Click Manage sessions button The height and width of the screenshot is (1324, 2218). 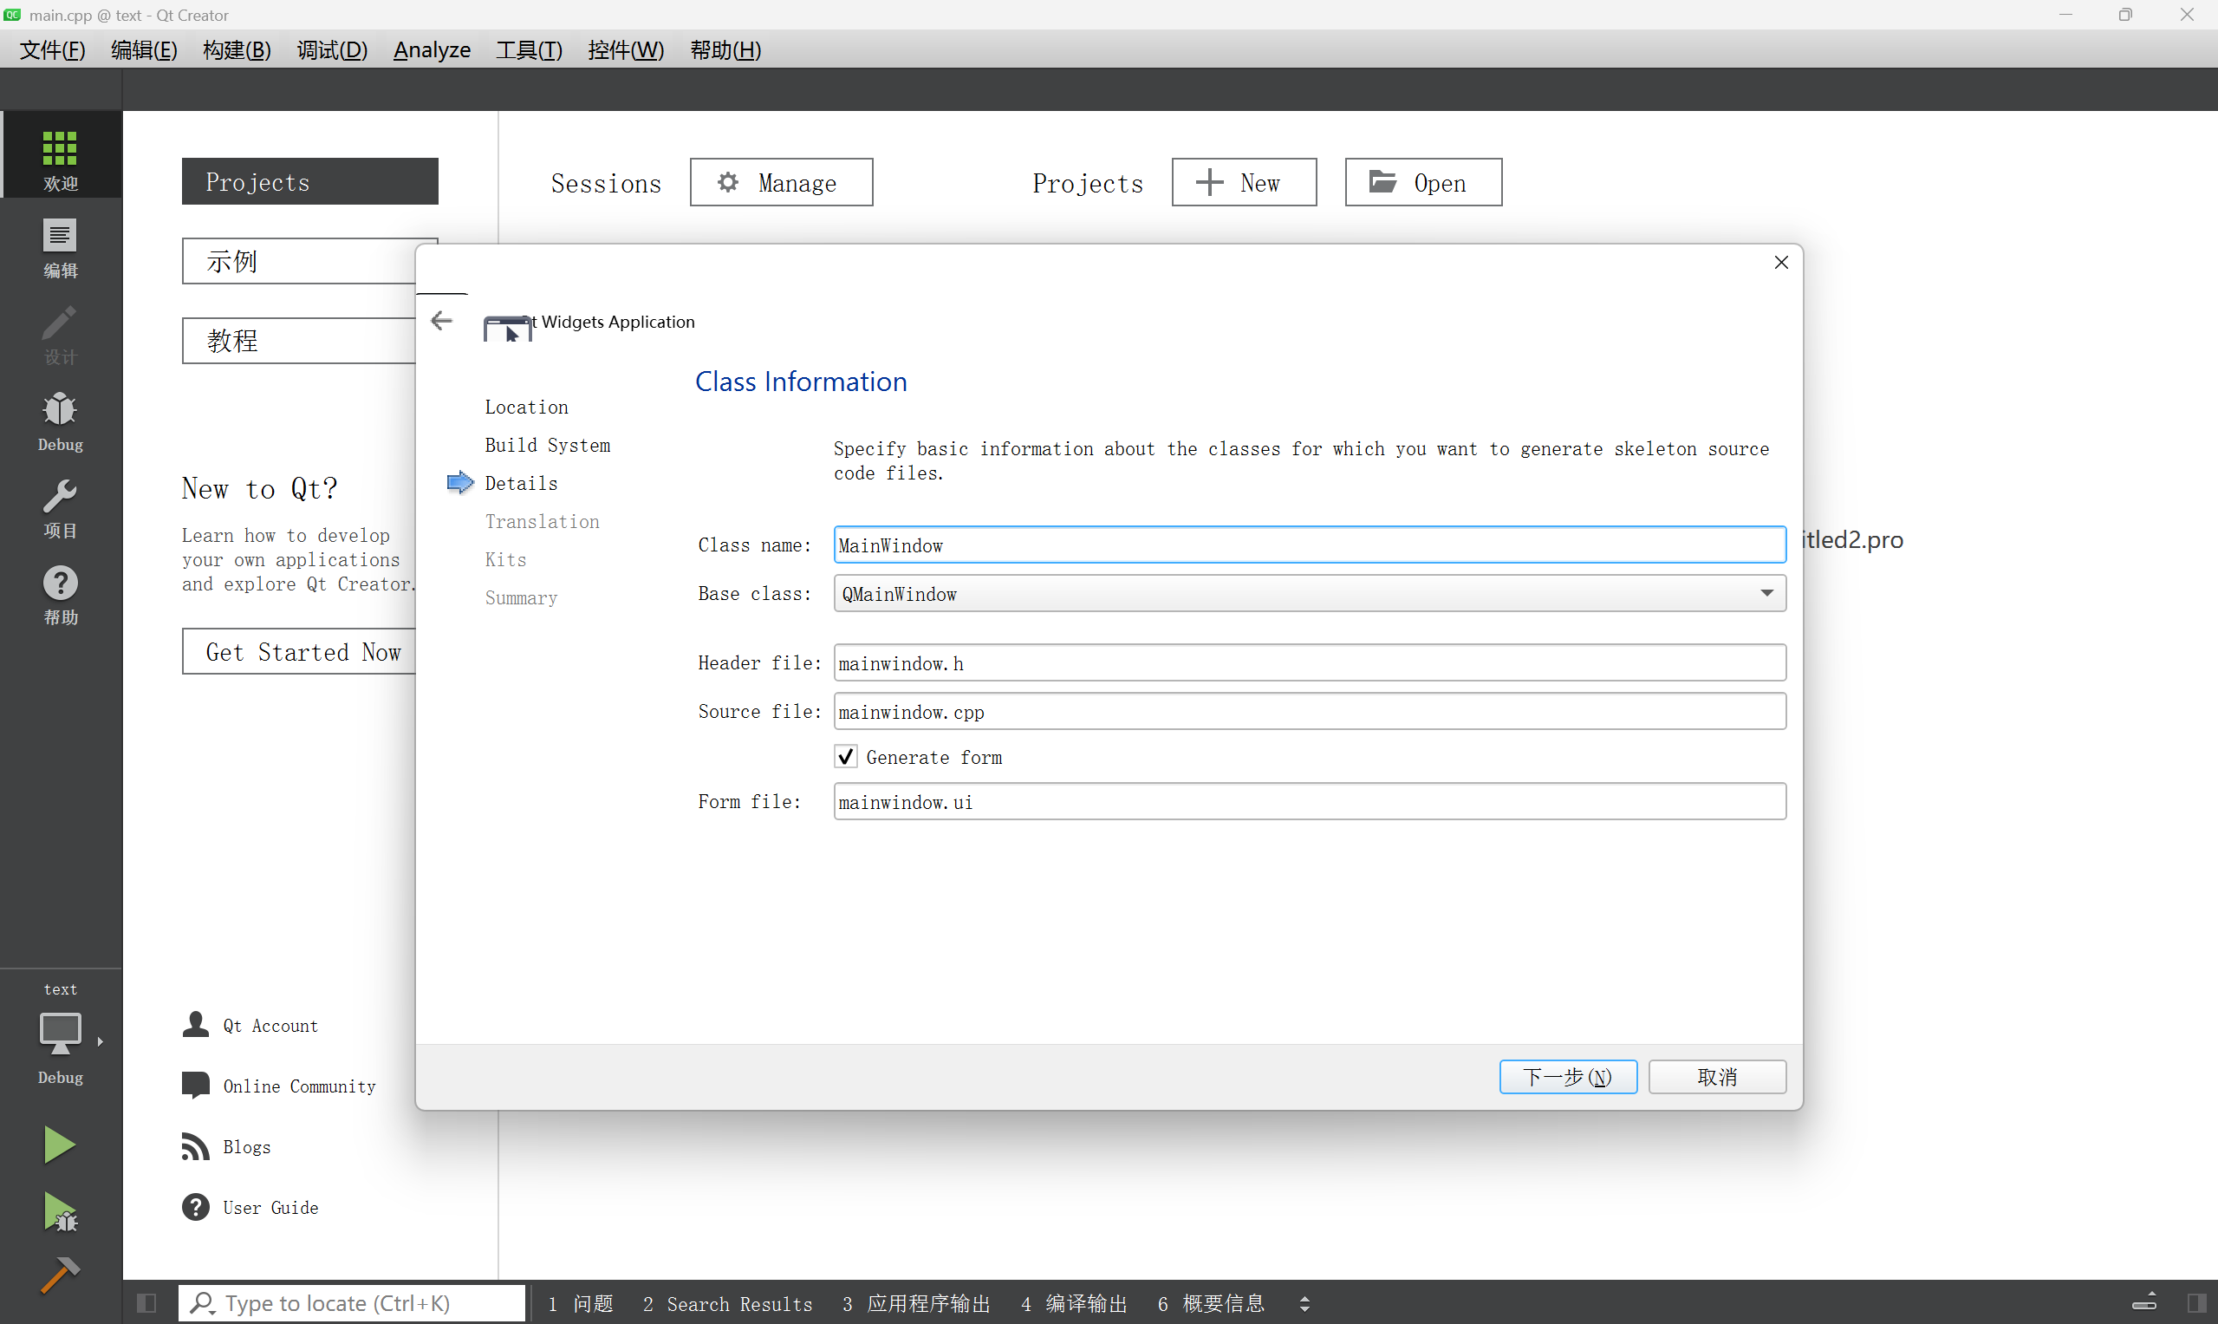coord(781,182)
